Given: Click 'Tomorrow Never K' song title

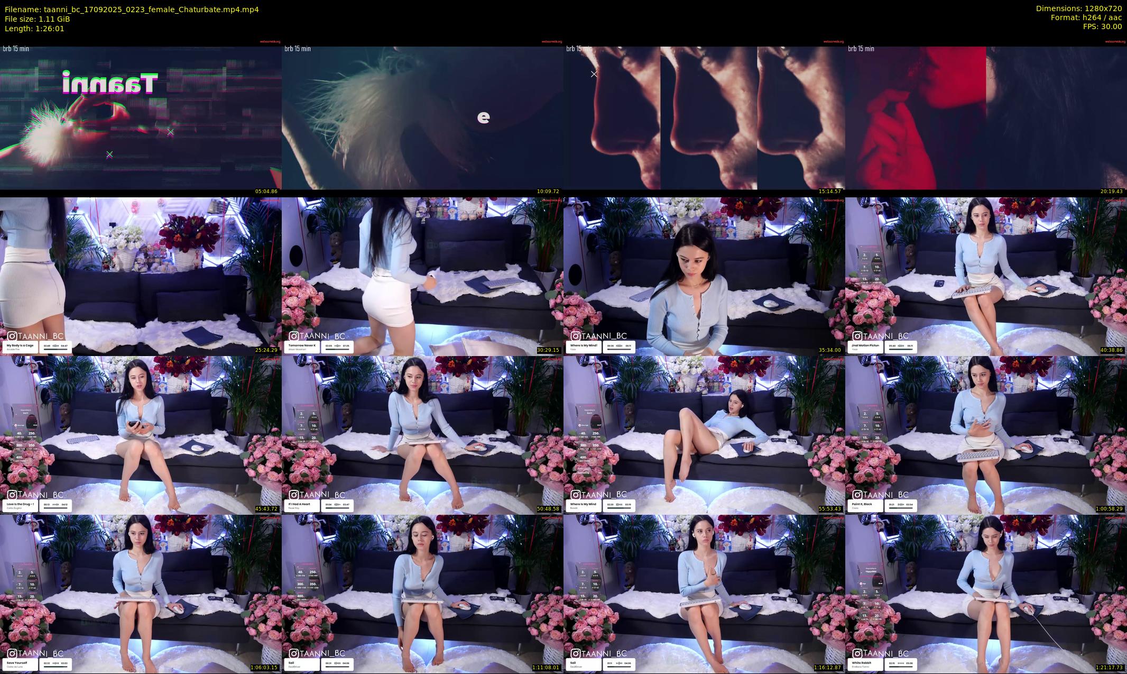Looking at the screenshot, I should [302, 345].
